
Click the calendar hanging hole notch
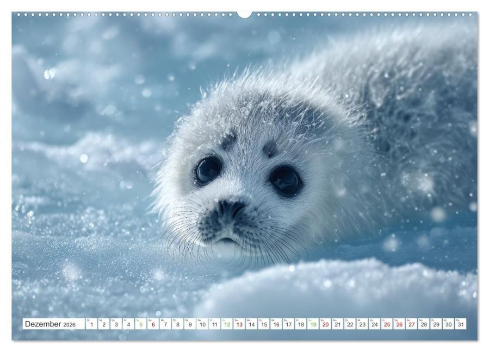pyautogui.click(x=244, y=14)
